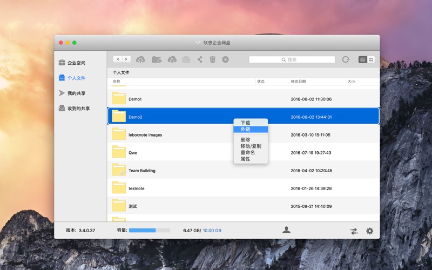The height and width of the screenshot is (270, 432).
Task: Click the refresh icon
Action: [346, 59]
